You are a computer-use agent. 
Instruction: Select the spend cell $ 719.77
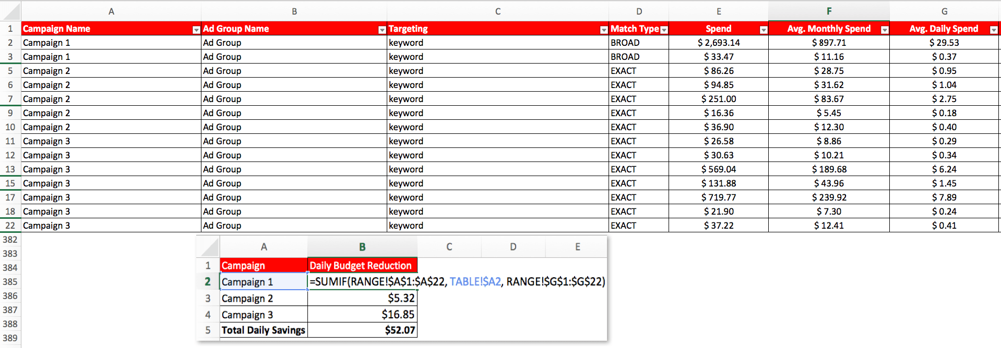[719, 197]
